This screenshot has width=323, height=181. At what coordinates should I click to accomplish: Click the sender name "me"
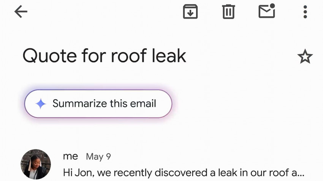pyautogui.click(x=70, y=156)
